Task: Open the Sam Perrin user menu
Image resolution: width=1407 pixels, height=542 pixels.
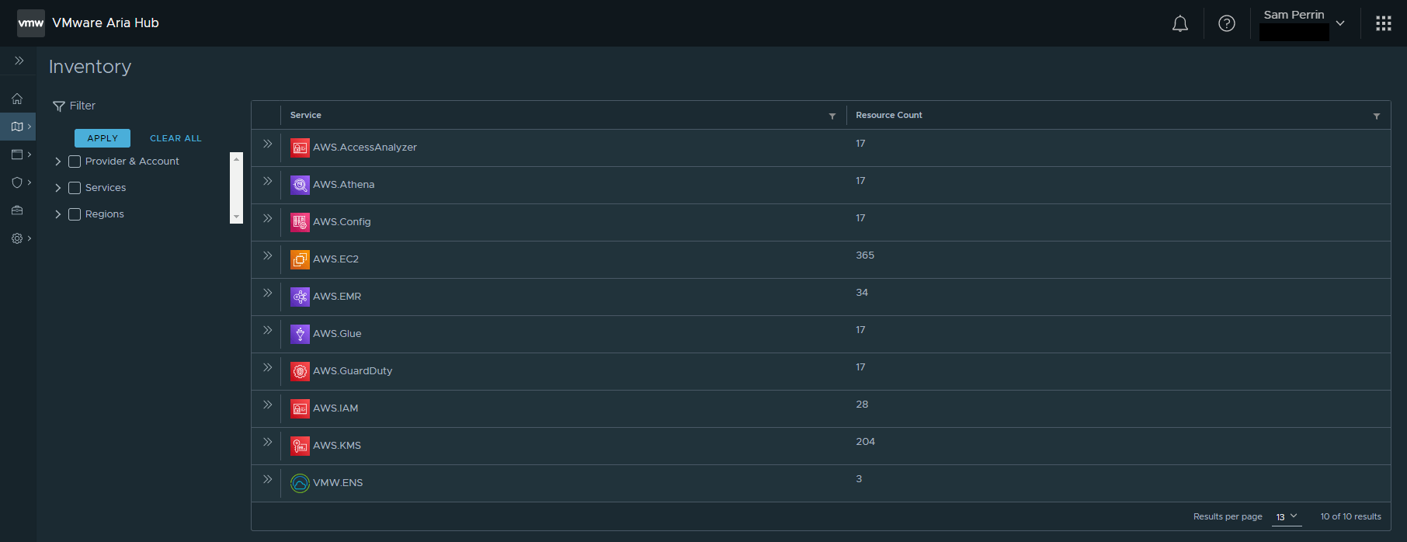Action: (x=1303, y=23)
